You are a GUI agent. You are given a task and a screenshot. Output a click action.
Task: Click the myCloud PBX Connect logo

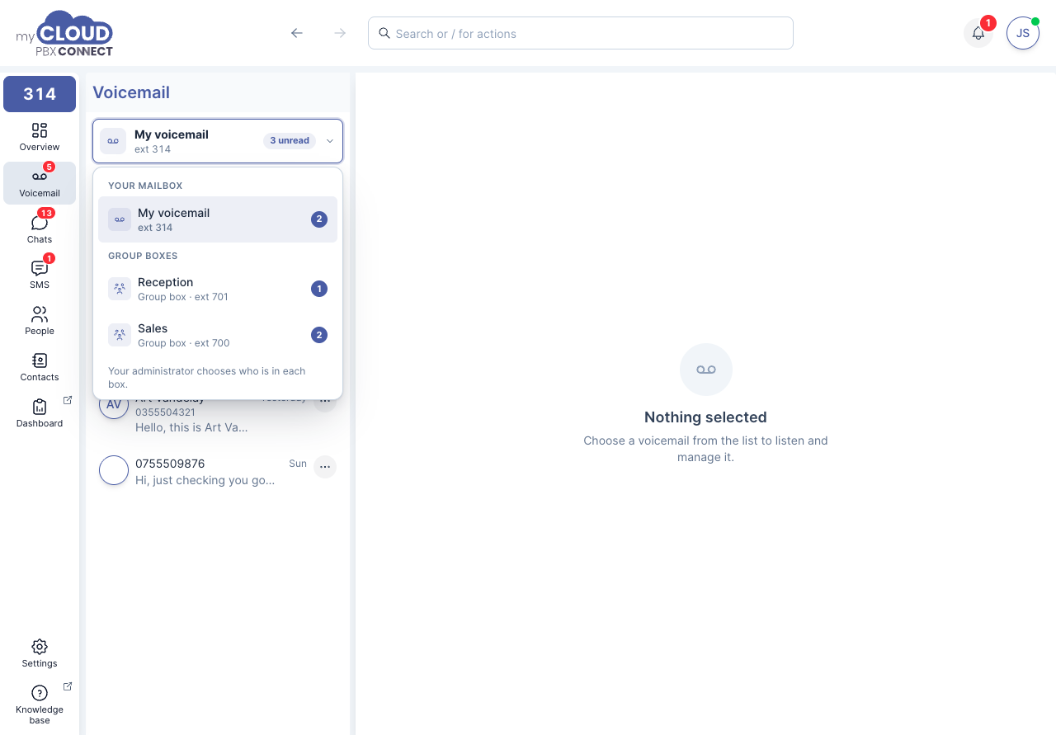click(x=64, y=34)
